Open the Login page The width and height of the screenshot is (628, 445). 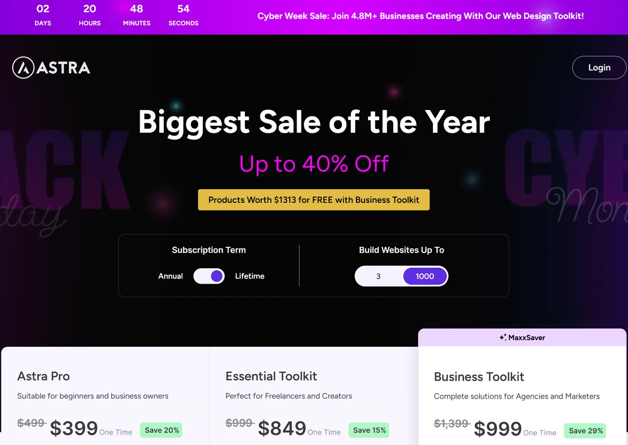(599, 68)
